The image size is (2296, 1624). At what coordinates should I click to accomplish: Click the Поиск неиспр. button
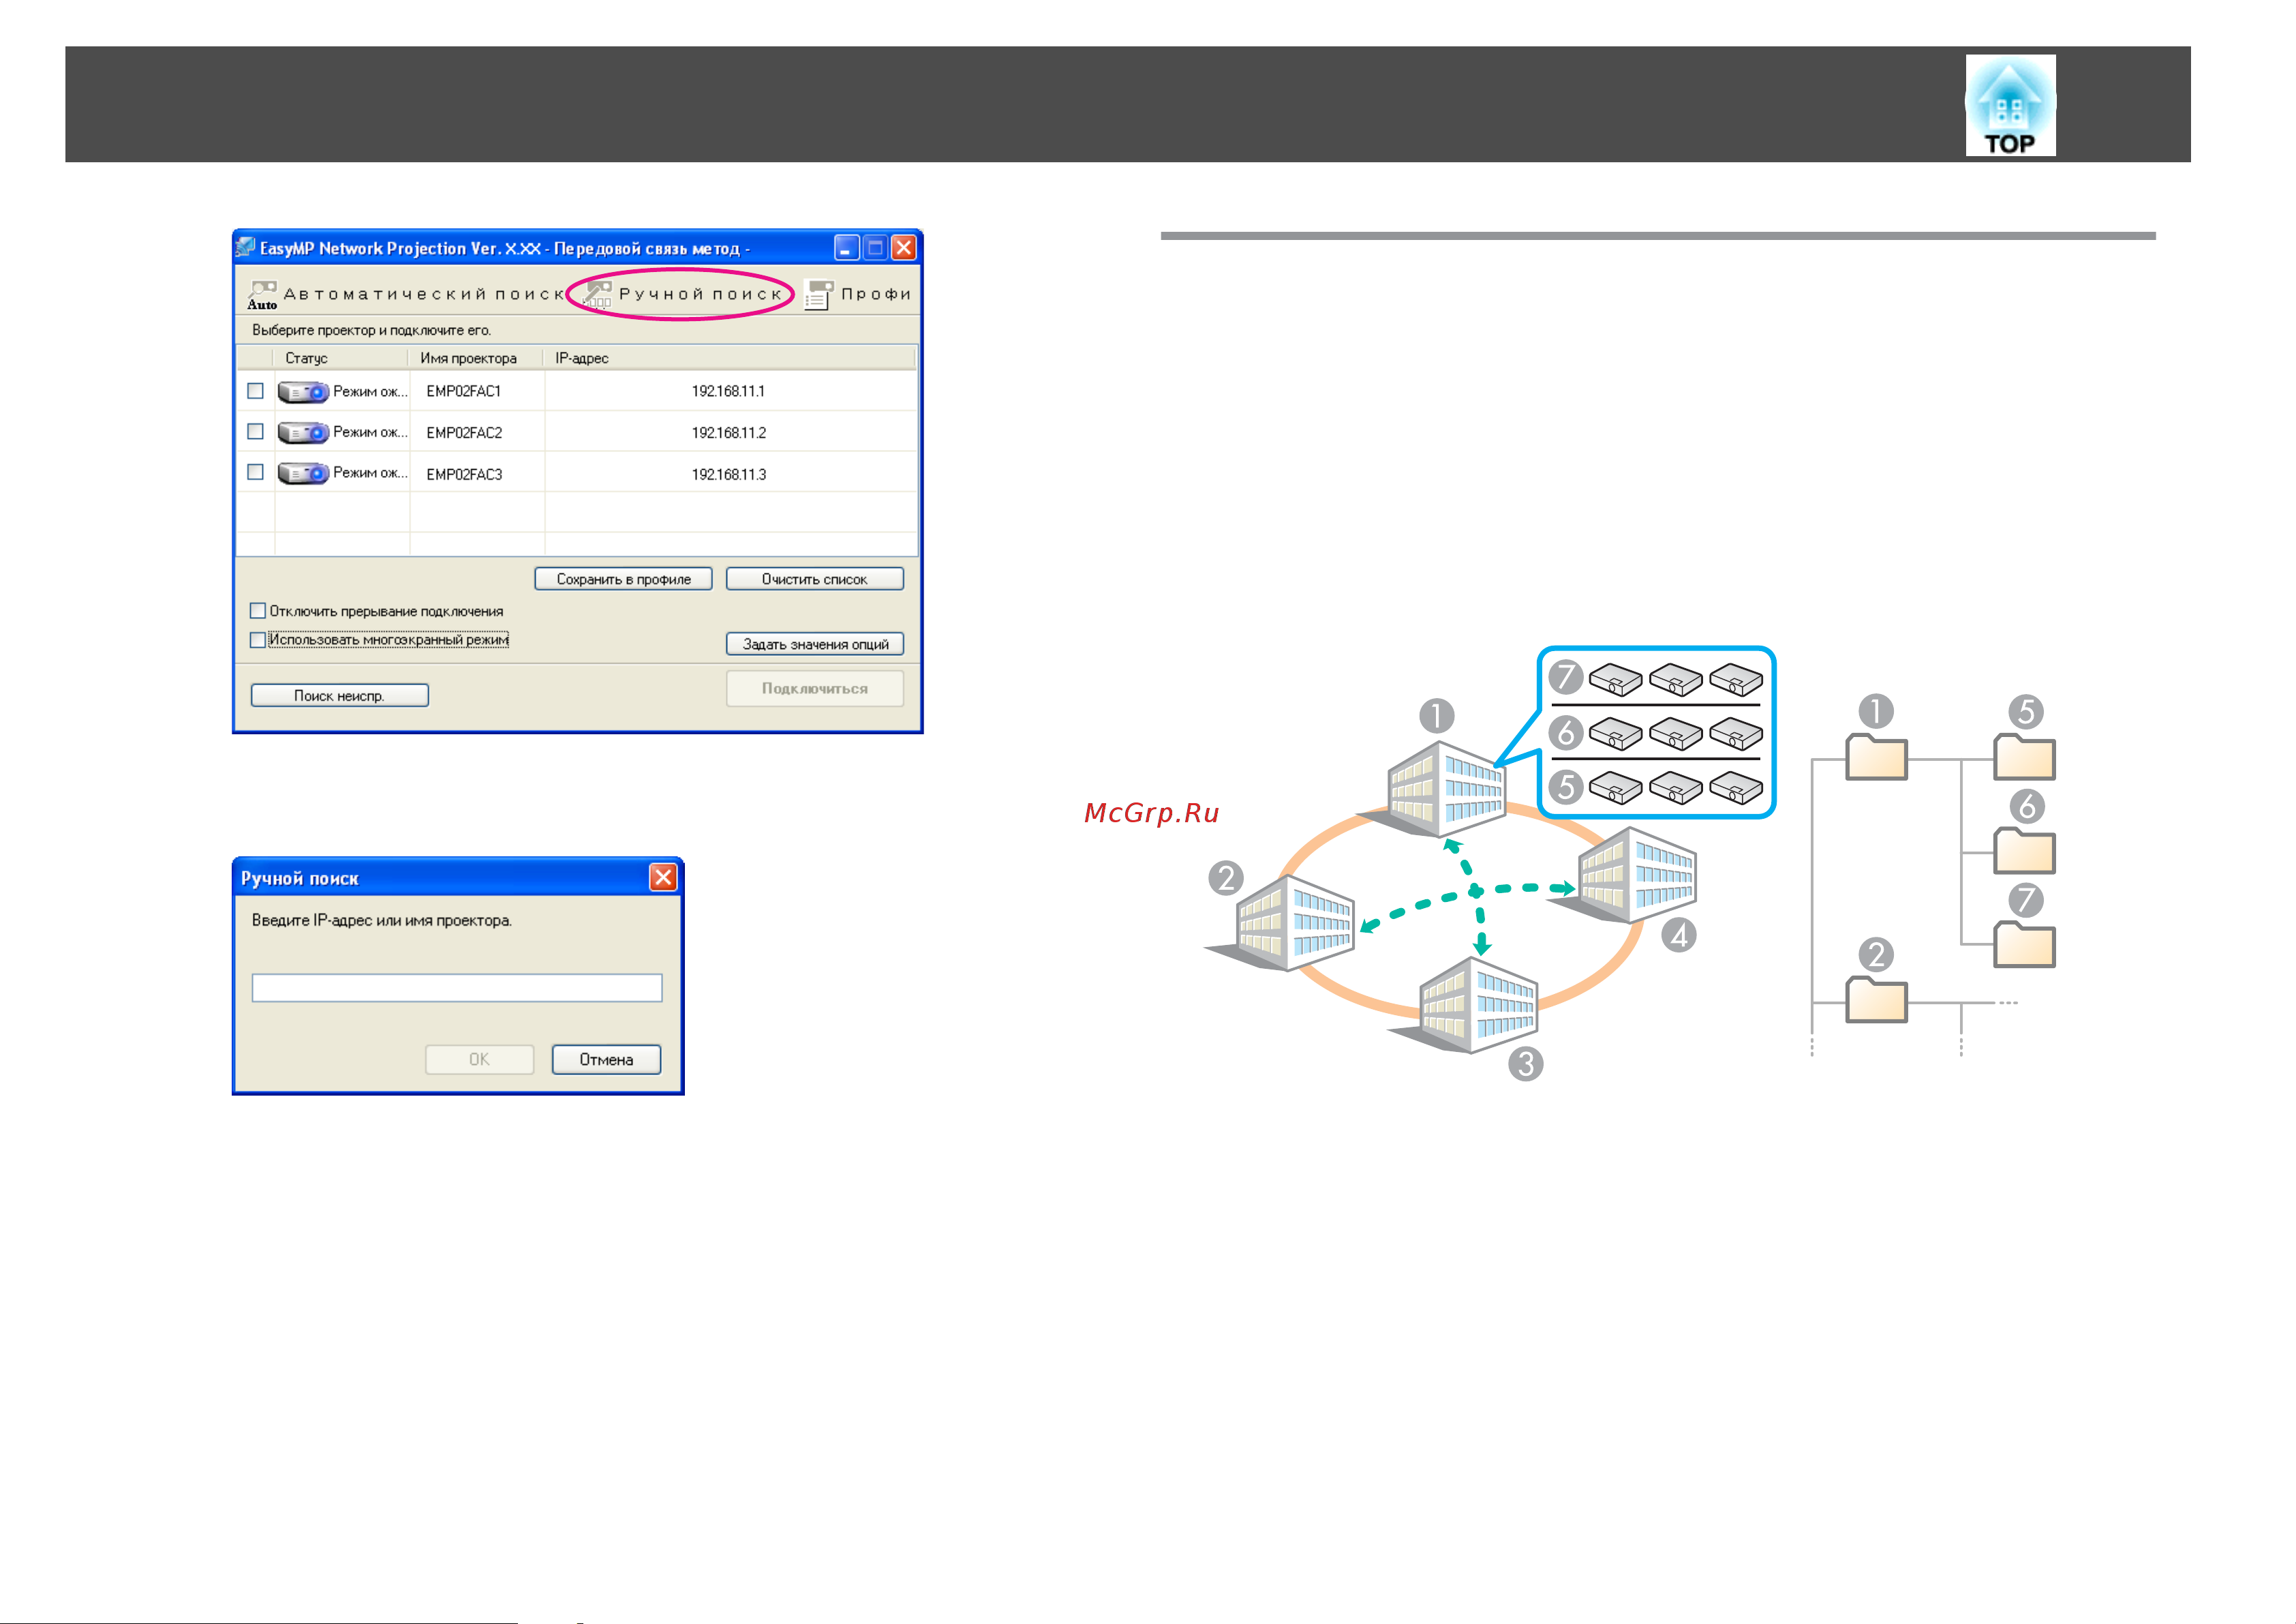pos(339,695)
